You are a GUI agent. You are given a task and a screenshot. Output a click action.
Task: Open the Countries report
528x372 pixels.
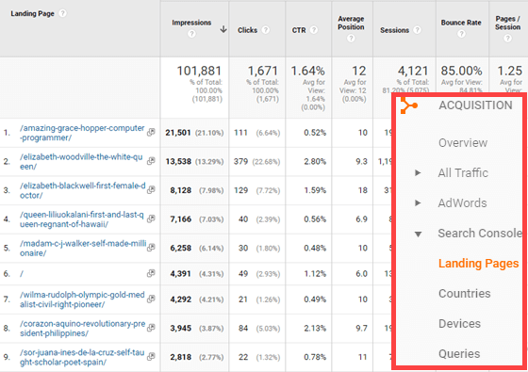464,293
